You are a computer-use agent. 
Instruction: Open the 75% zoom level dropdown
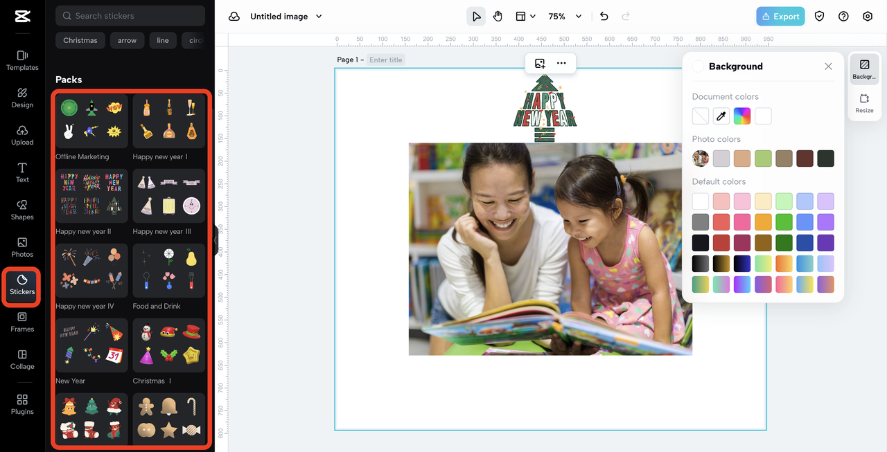pos(565,17)
